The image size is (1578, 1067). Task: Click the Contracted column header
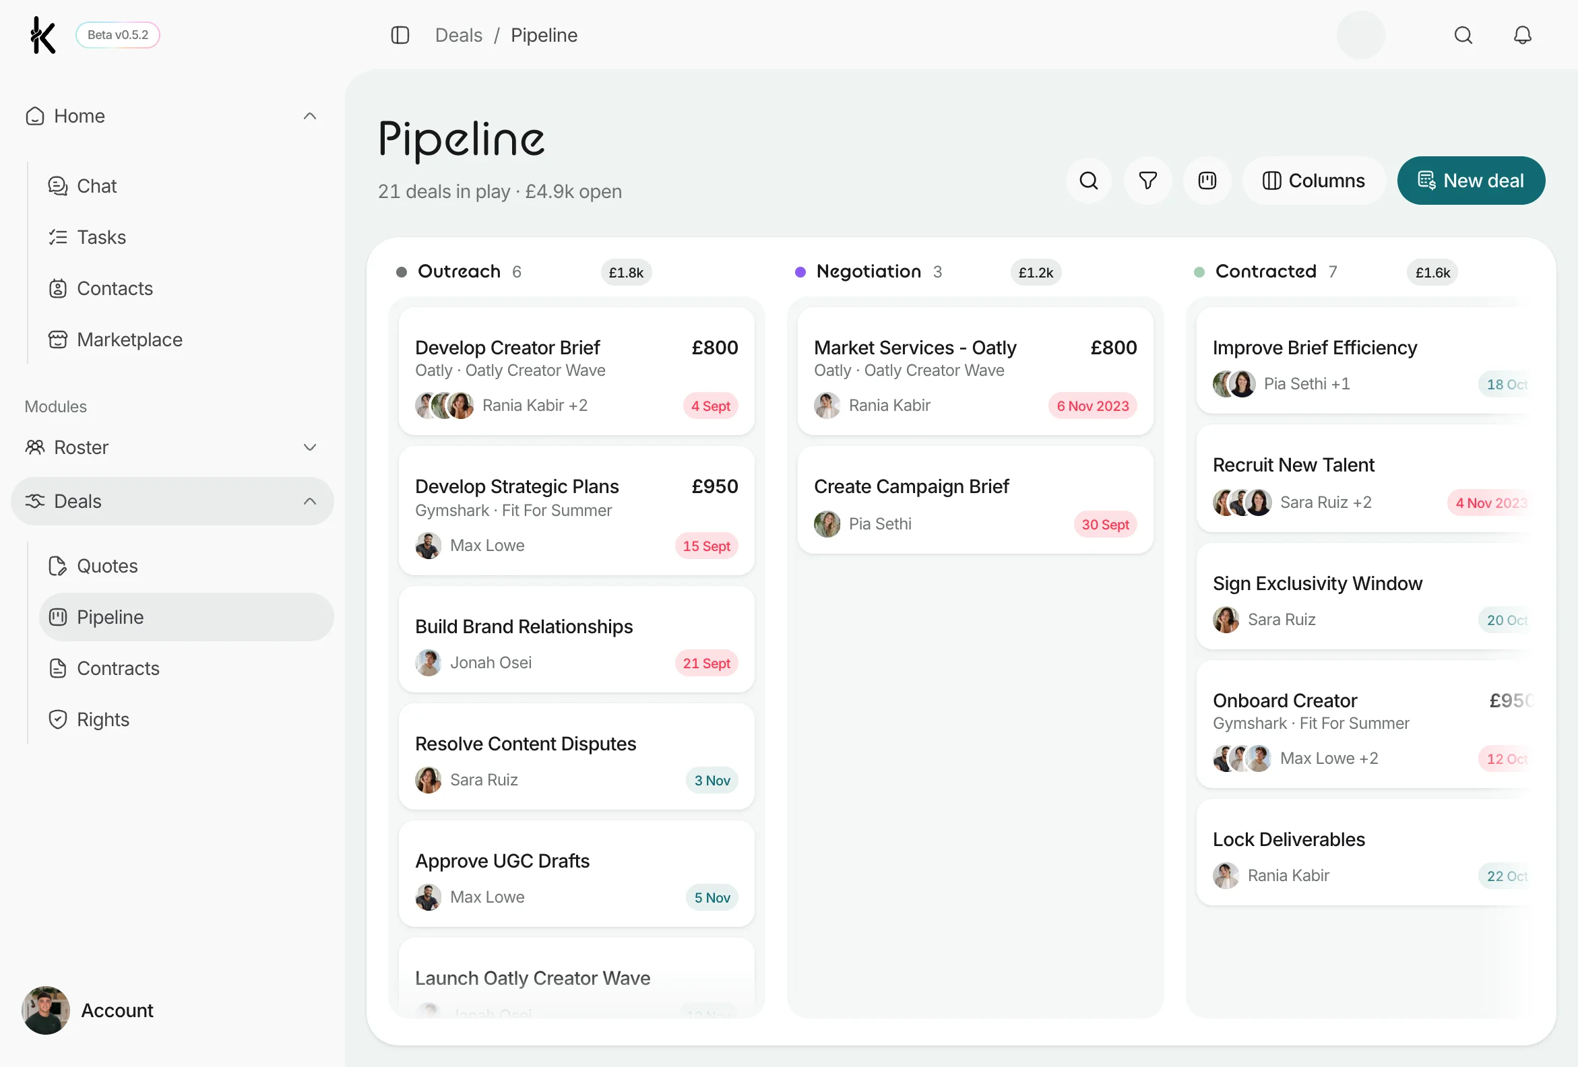1265,271
